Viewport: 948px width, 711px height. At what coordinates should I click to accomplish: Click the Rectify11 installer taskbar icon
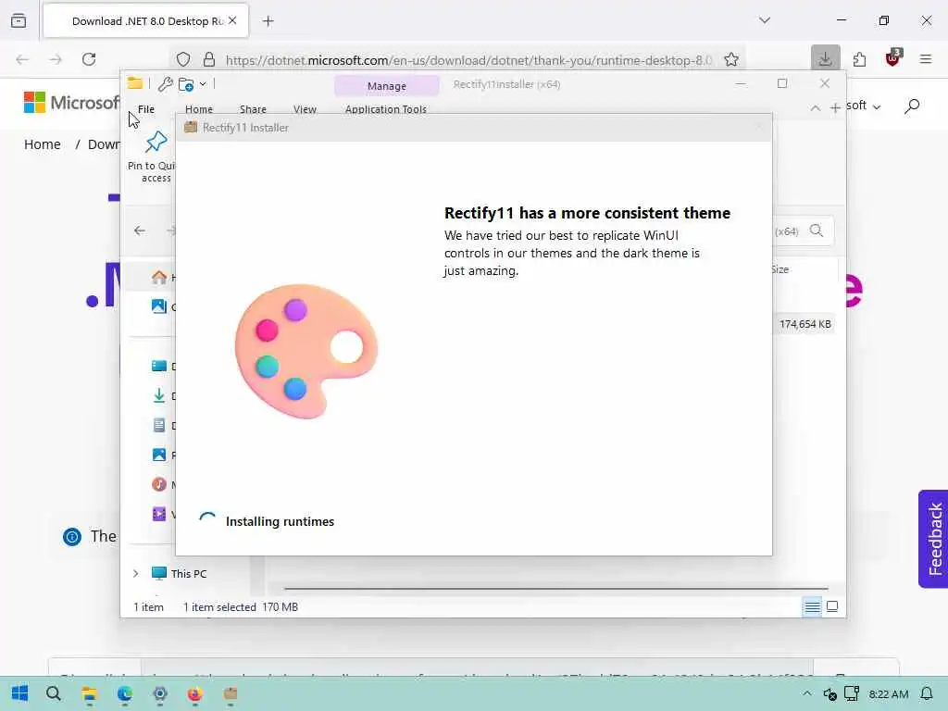pos(231,693)
